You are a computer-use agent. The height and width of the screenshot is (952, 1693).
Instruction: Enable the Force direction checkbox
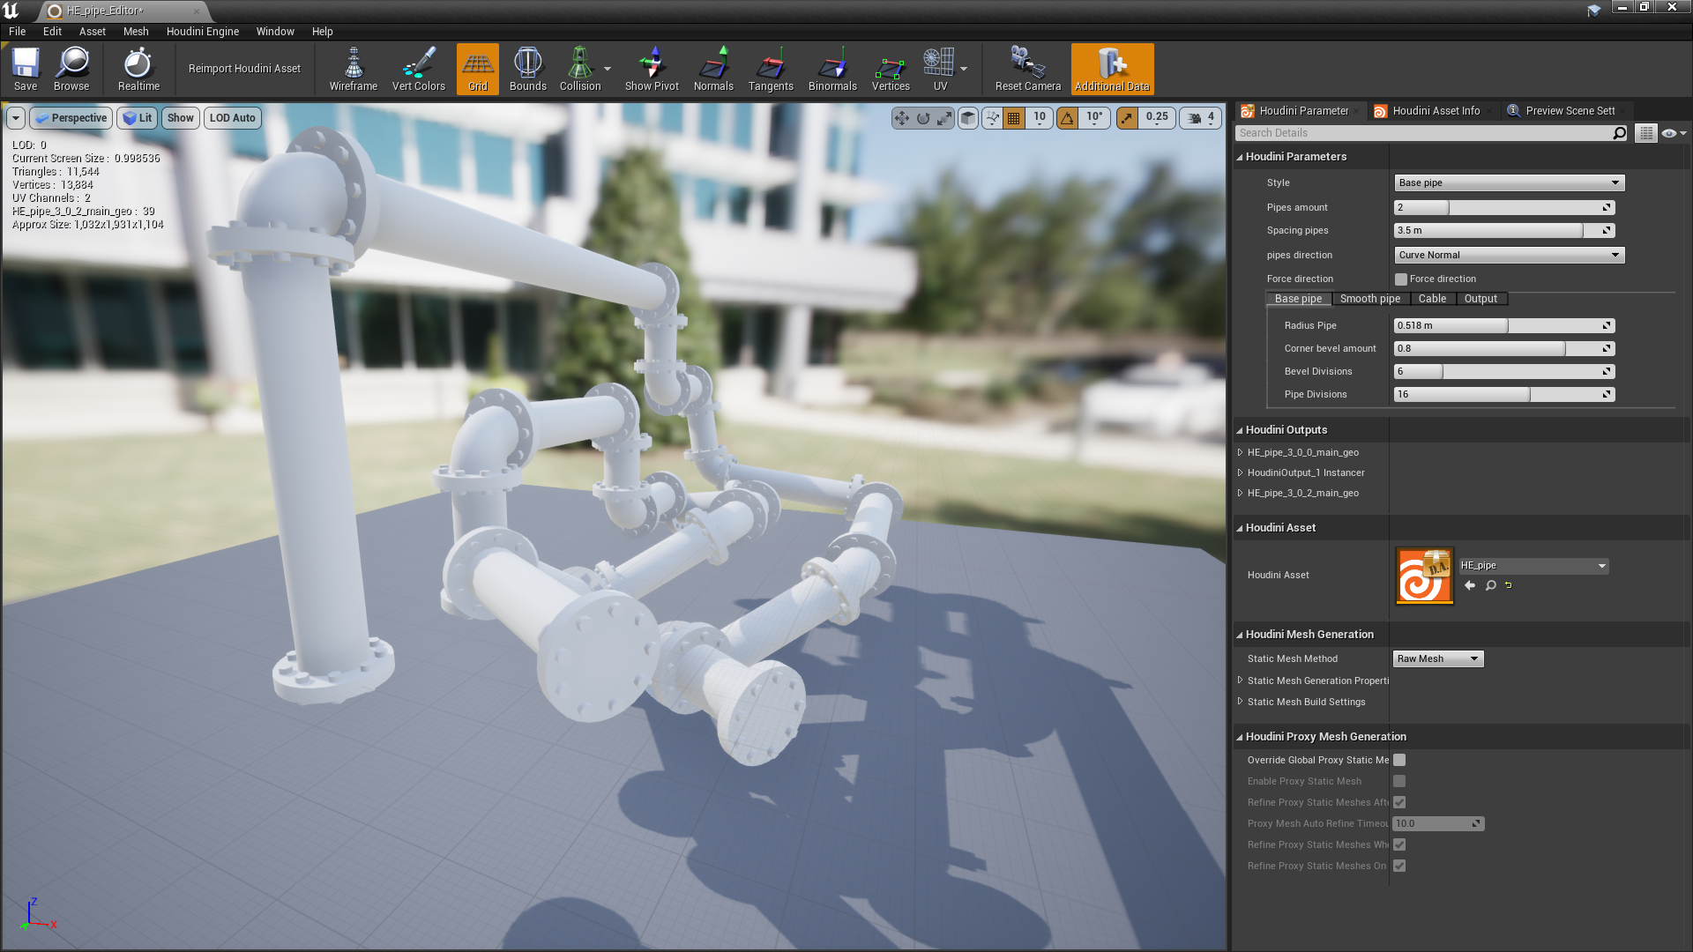1401,279
